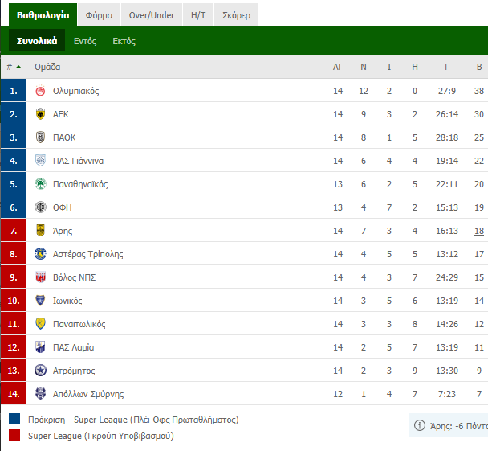Open the Over/Under tab

(152, 14)
